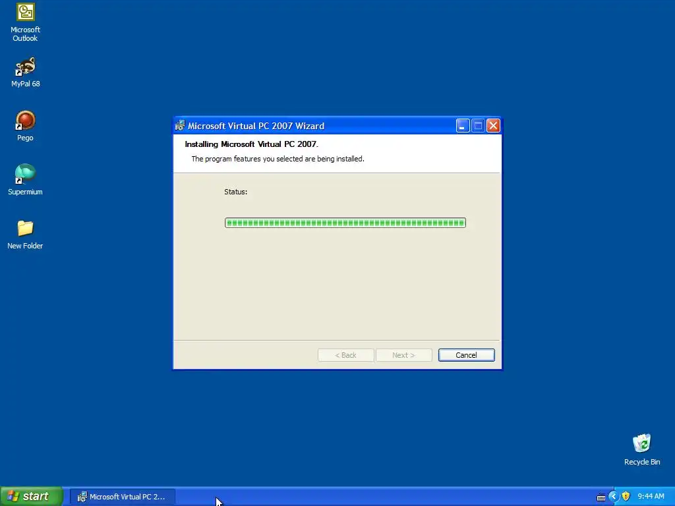The height and width of the screenshot is (506, 675).
Task: Click the green installation progress bar
Action: tap(345, 223)
